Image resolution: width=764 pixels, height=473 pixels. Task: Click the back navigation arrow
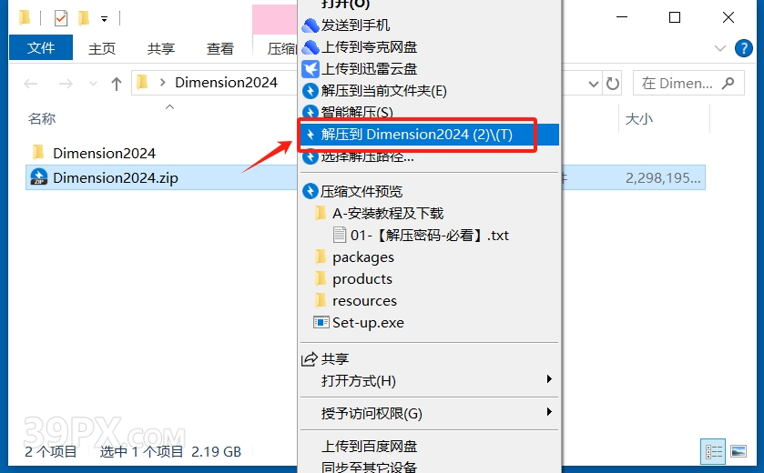coord(31,84)
